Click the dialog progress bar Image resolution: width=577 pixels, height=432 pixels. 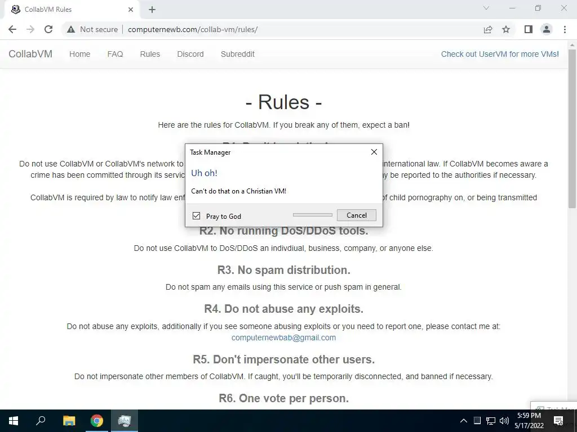click(312, 215)
